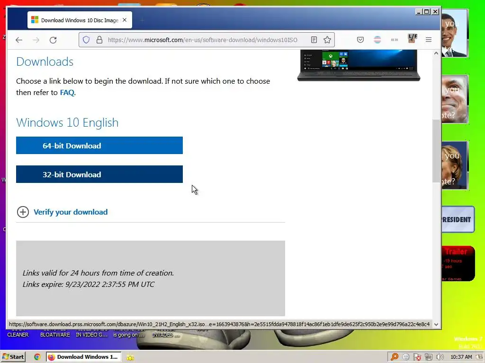Save page to Pocket icon
The height and width of the screenshot is (363, 485).
tap(360, 40)
